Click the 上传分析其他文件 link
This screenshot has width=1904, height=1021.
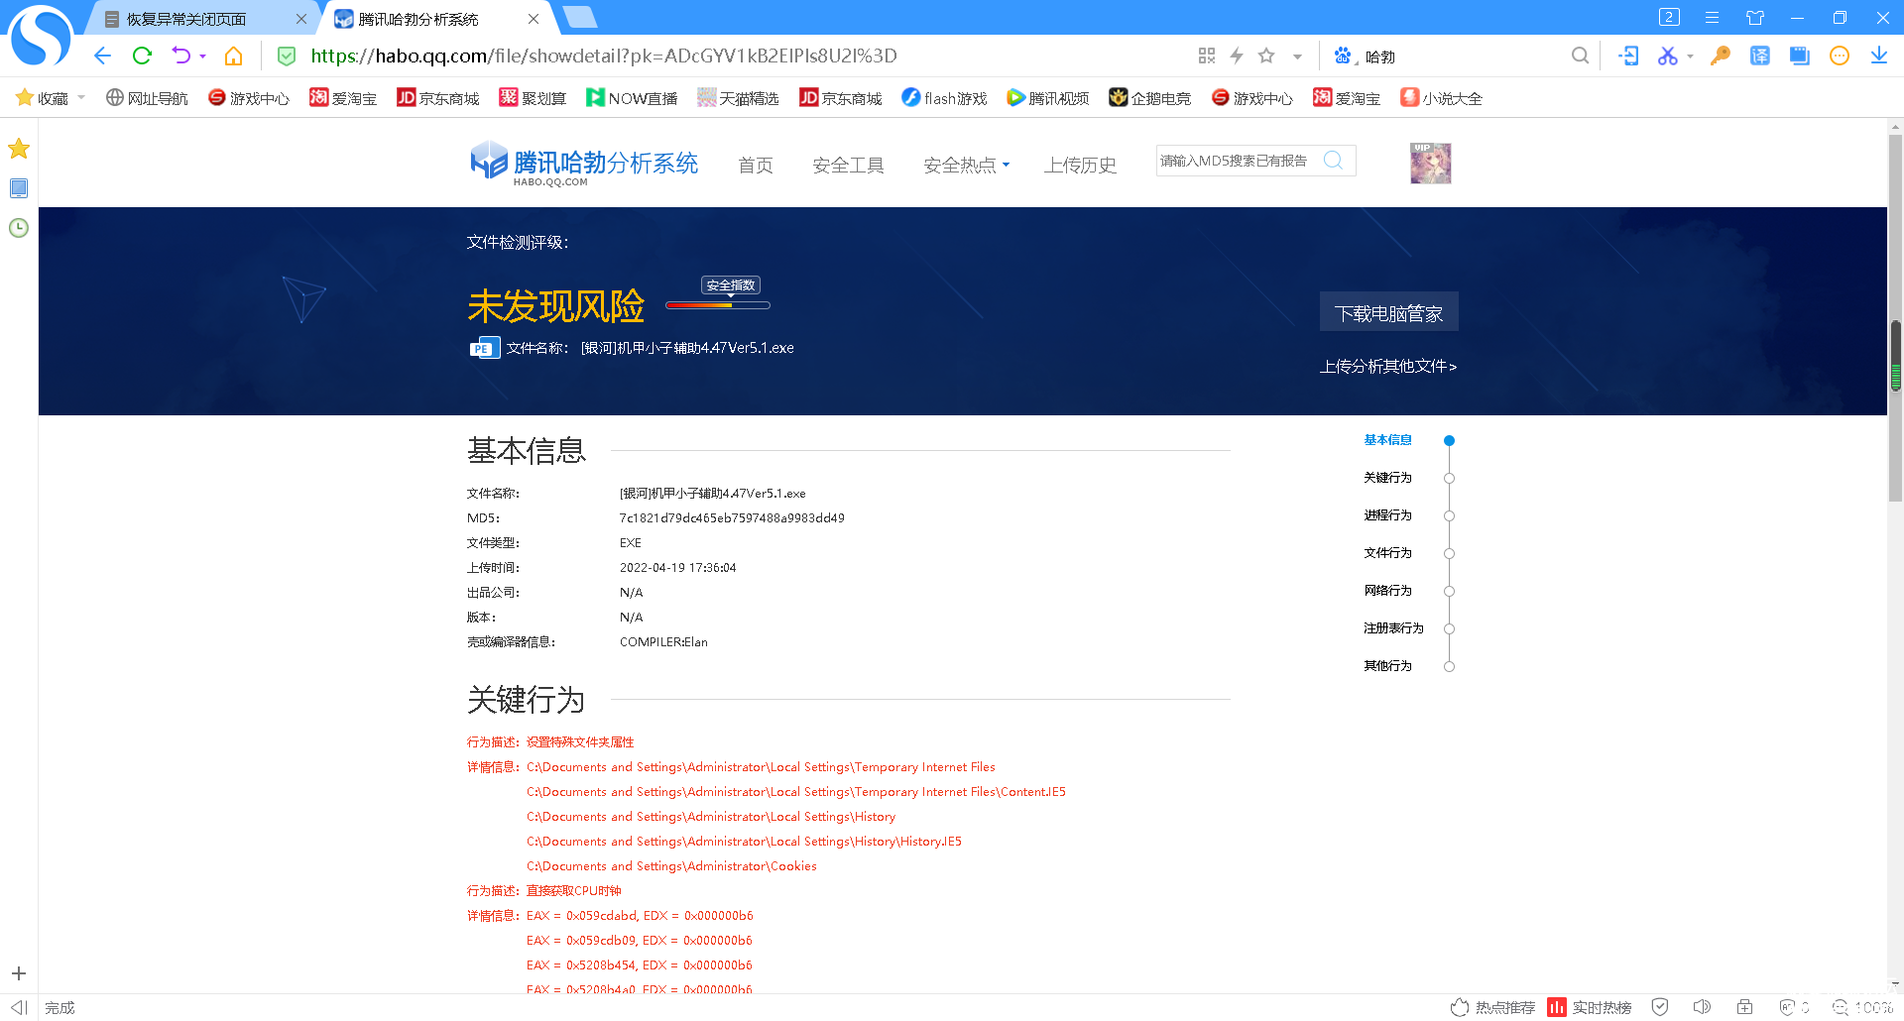click(1388, 367)
